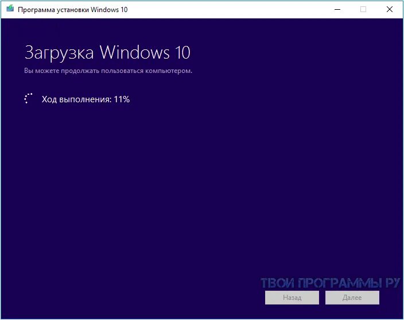
Task: Click the spinning progress indicator
Action: click(x=28, y=98)
